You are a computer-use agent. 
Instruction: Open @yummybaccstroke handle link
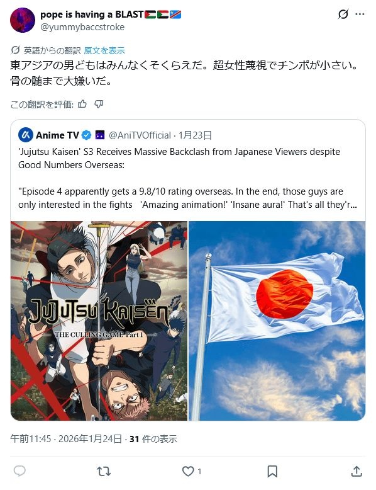tap(82, 27)
